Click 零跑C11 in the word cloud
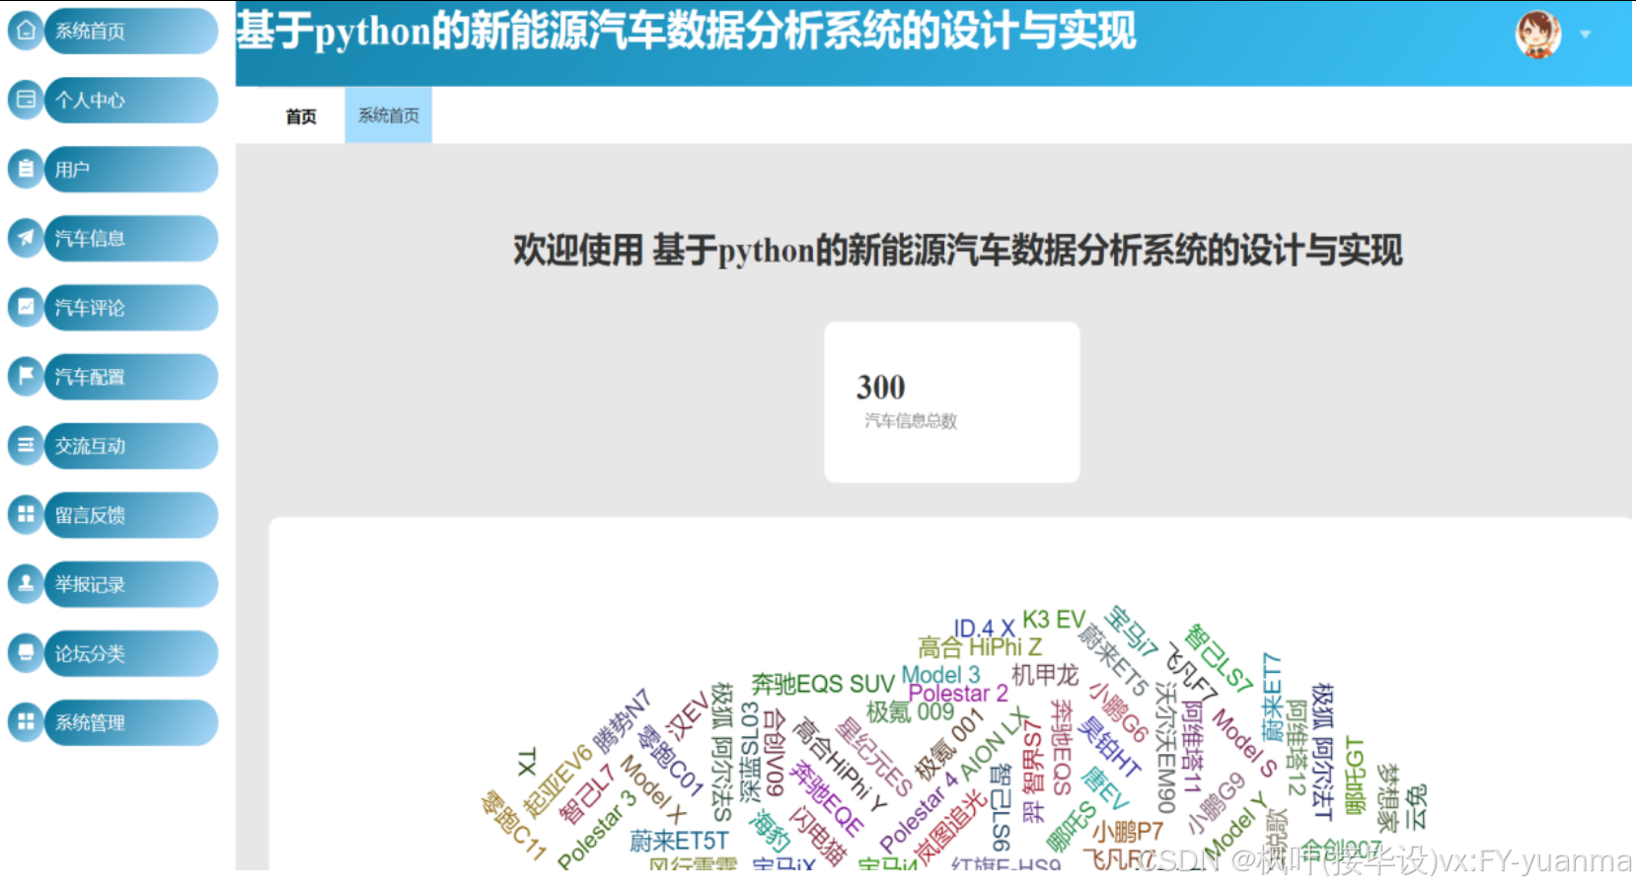 coord(513,826)
